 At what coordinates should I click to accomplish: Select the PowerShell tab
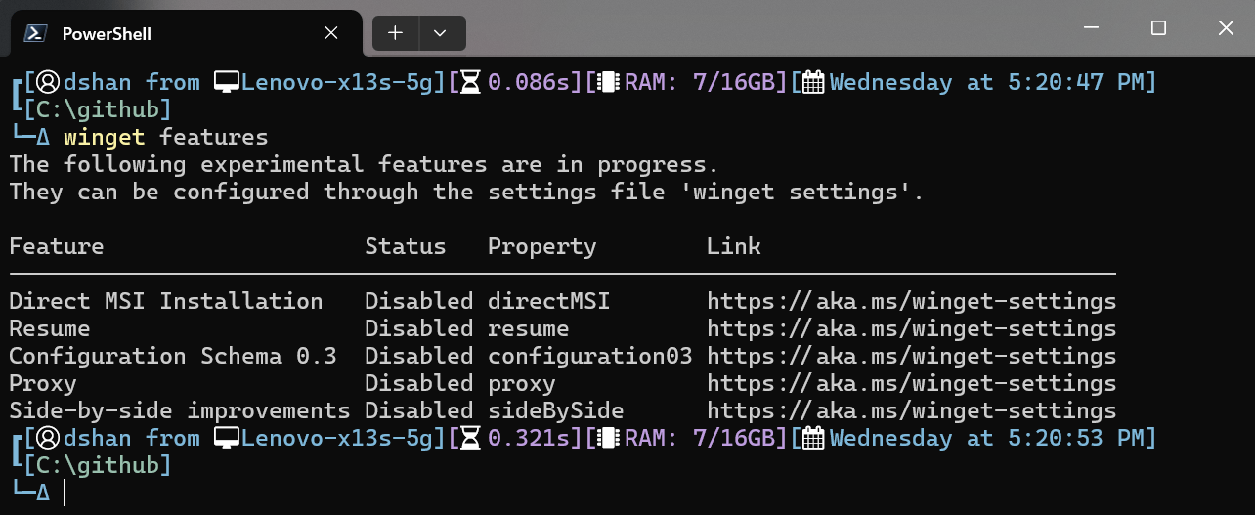pyautogui.click(x=147, y=33)
